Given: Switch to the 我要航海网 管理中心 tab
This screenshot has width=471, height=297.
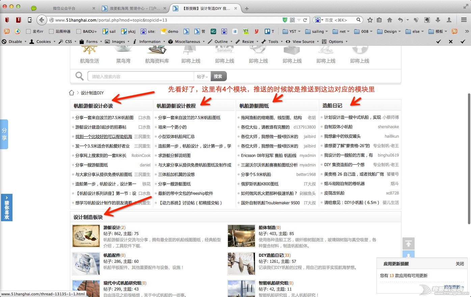Looking at the screenshot, I should 134,8.
